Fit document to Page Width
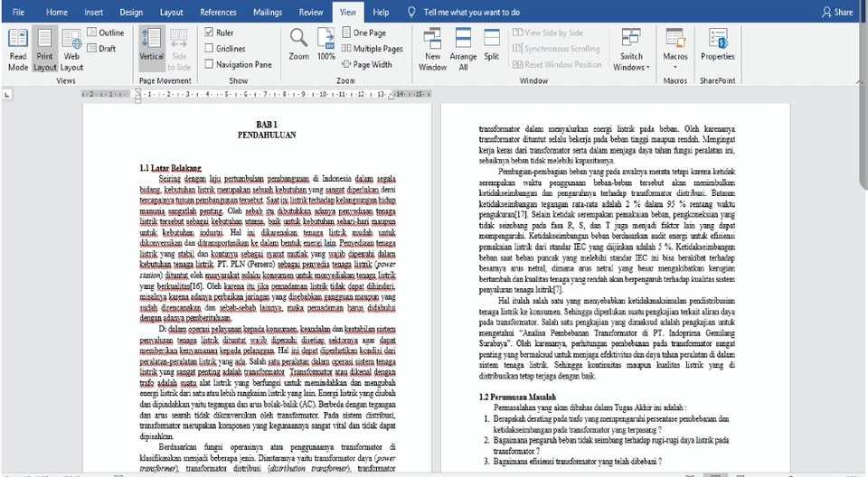Image resolution: width=868 pixels, height=477 pixels. tap(367, 64)
